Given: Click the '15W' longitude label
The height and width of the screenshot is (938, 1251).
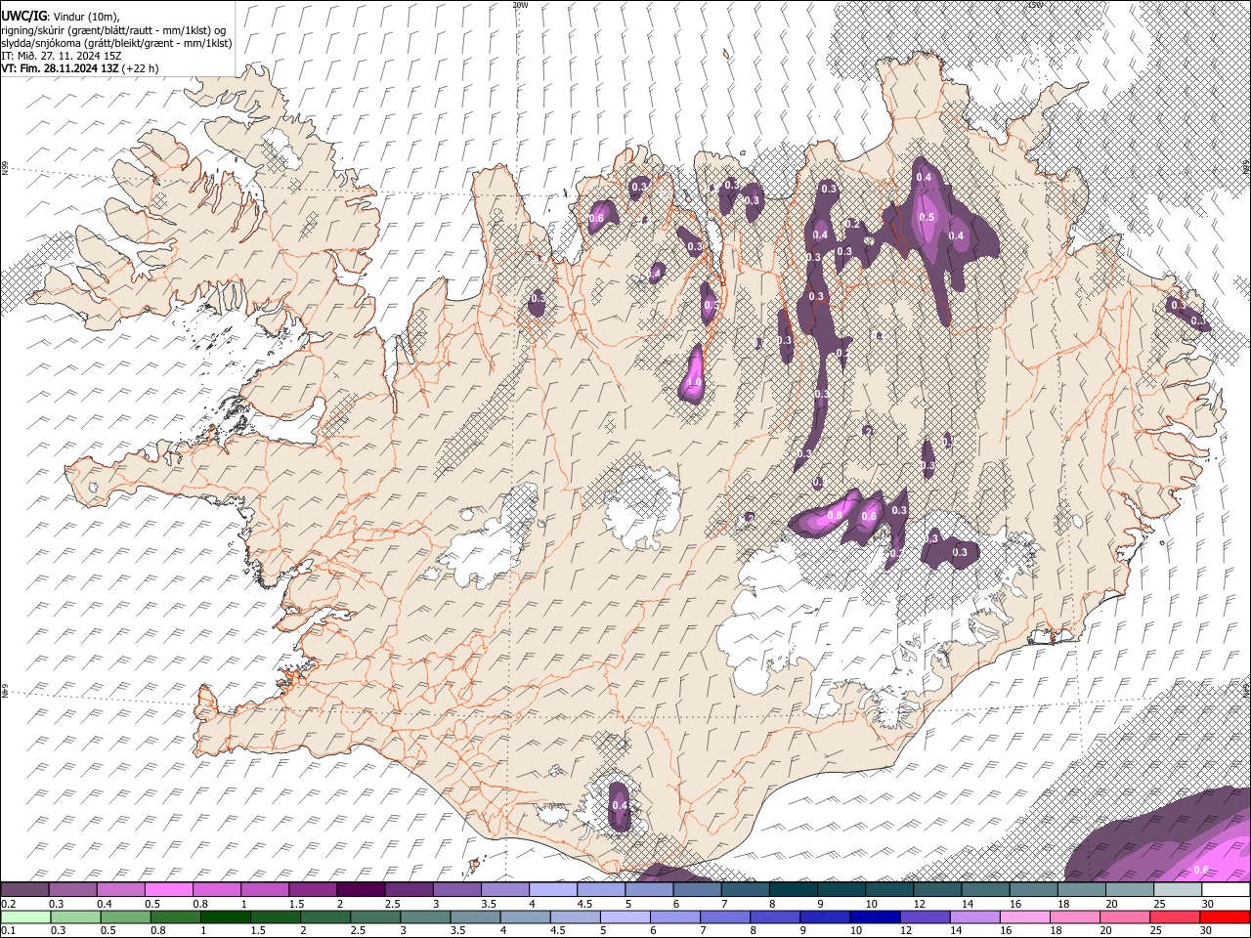Looking at the screenshot, I should [x=1034, y=5].
